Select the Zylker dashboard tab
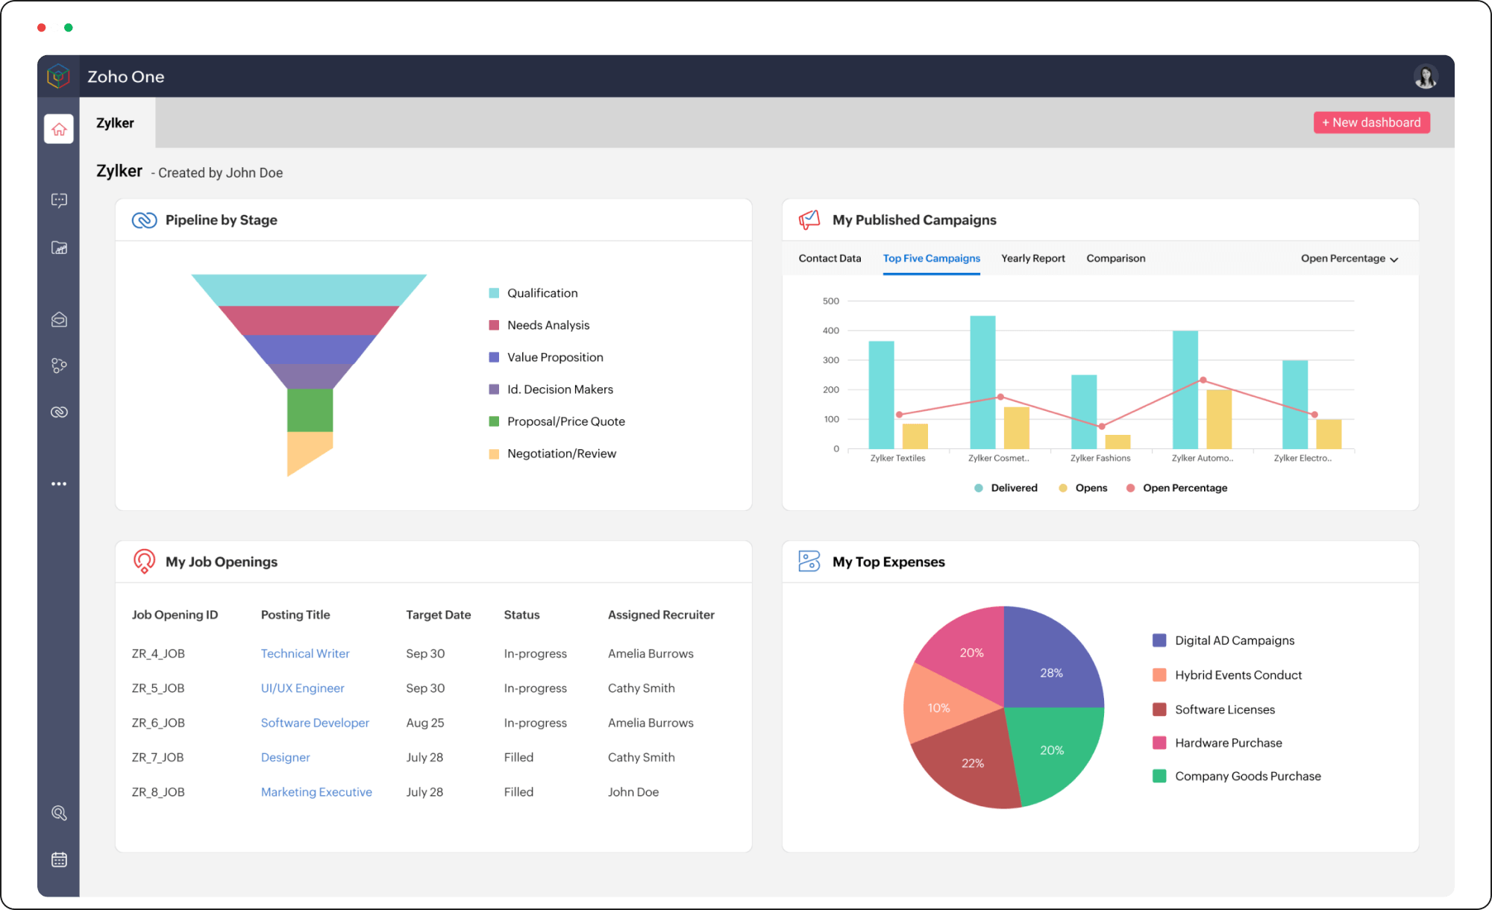The height and width of the screenshot is (910, 1492). (x=116, y=123)
